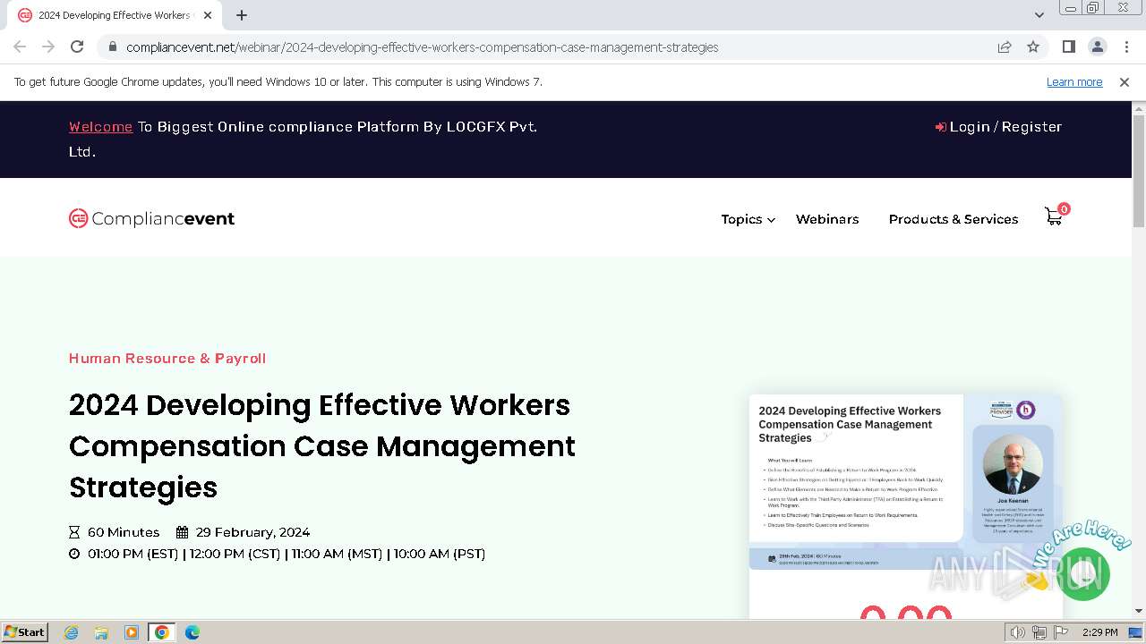This screenshot has width=1146, height=644.
Task: Reload the page with refresh icon
Action: click(x=77, y=47)
